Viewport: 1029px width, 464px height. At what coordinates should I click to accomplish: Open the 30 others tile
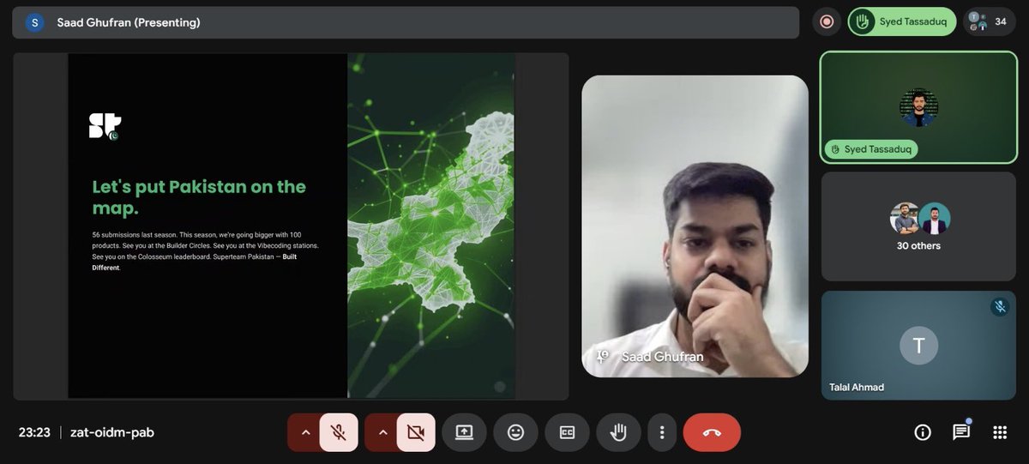(x=918, y=226)
